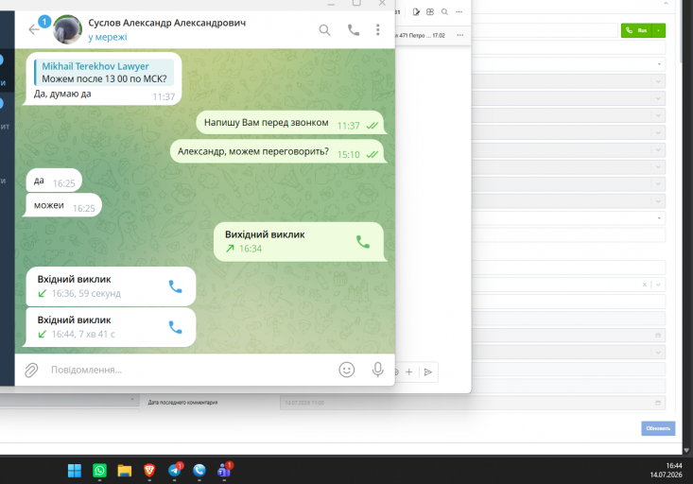The height and width of the screenshot is (484, 693).
Task: Click the CRM page scrollbar down arrow
Action: pos(686,450)
